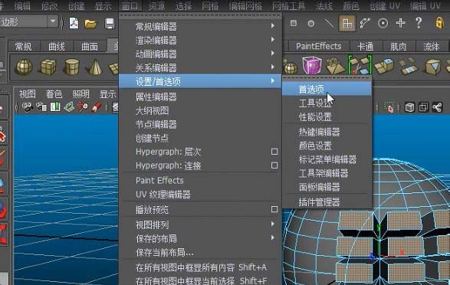Open the 设置/首选项 submenu
The height and width of the screenshot is (285, 450).
pos(200,81)
